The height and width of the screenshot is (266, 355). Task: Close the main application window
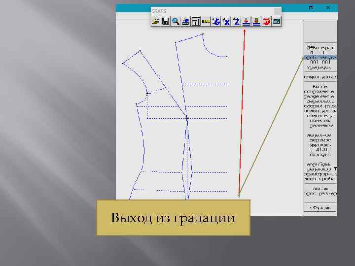[328, 8]
